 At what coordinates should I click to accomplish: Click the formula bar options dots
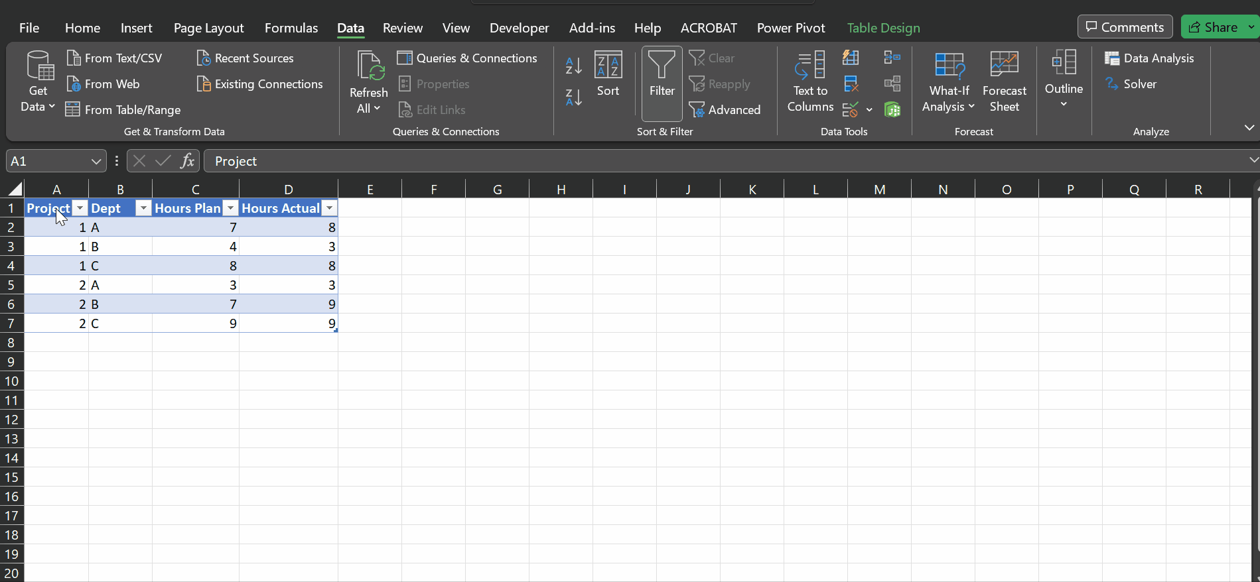pyautogui.click(x=117, y=161)
